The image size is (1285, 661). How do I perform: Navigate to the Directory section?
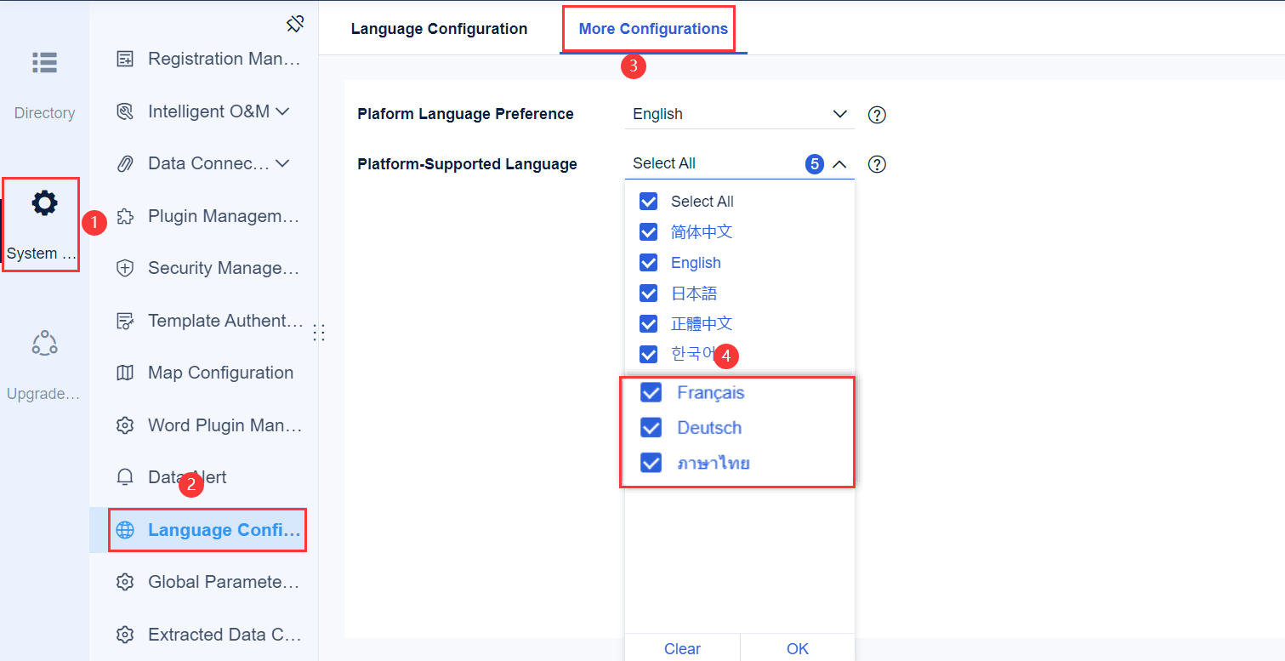click(x=44, y=81)
